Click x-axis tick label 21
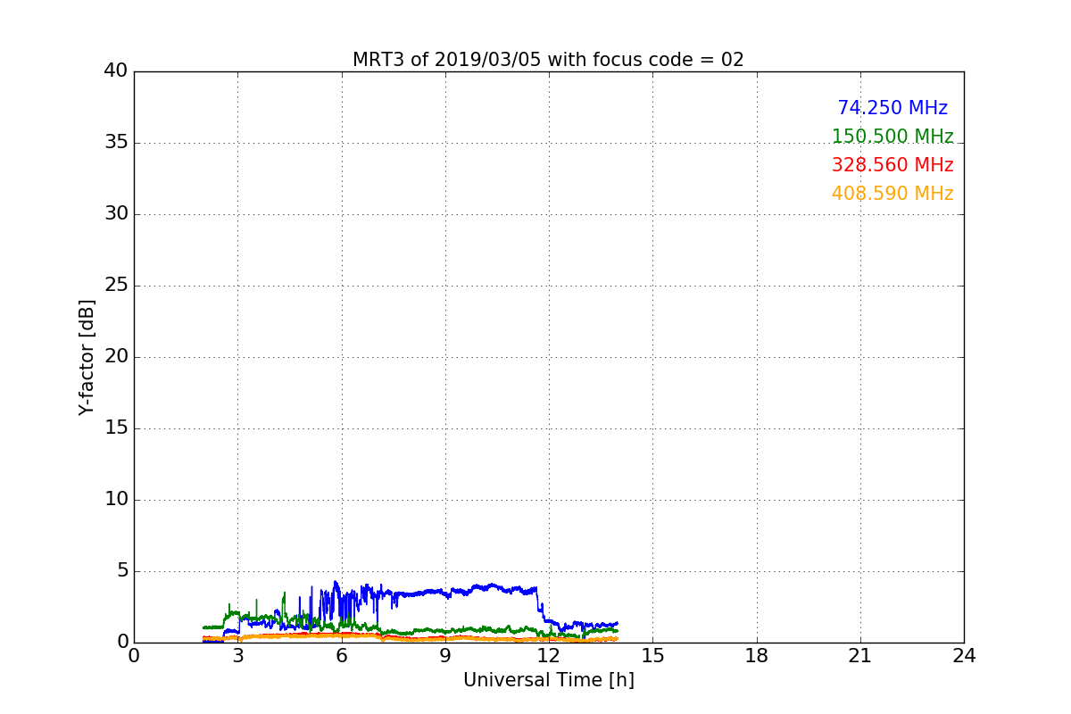The width and height of the screenshot is (1071, 714). (860, 656)
